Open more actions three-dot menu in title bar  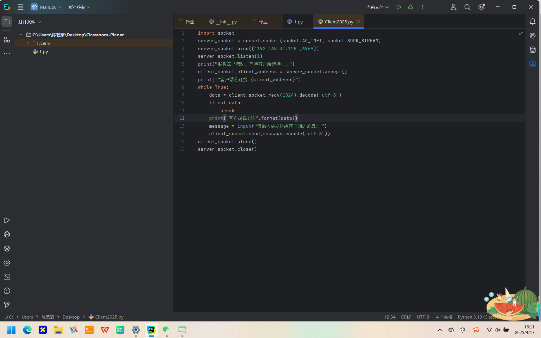422,7
